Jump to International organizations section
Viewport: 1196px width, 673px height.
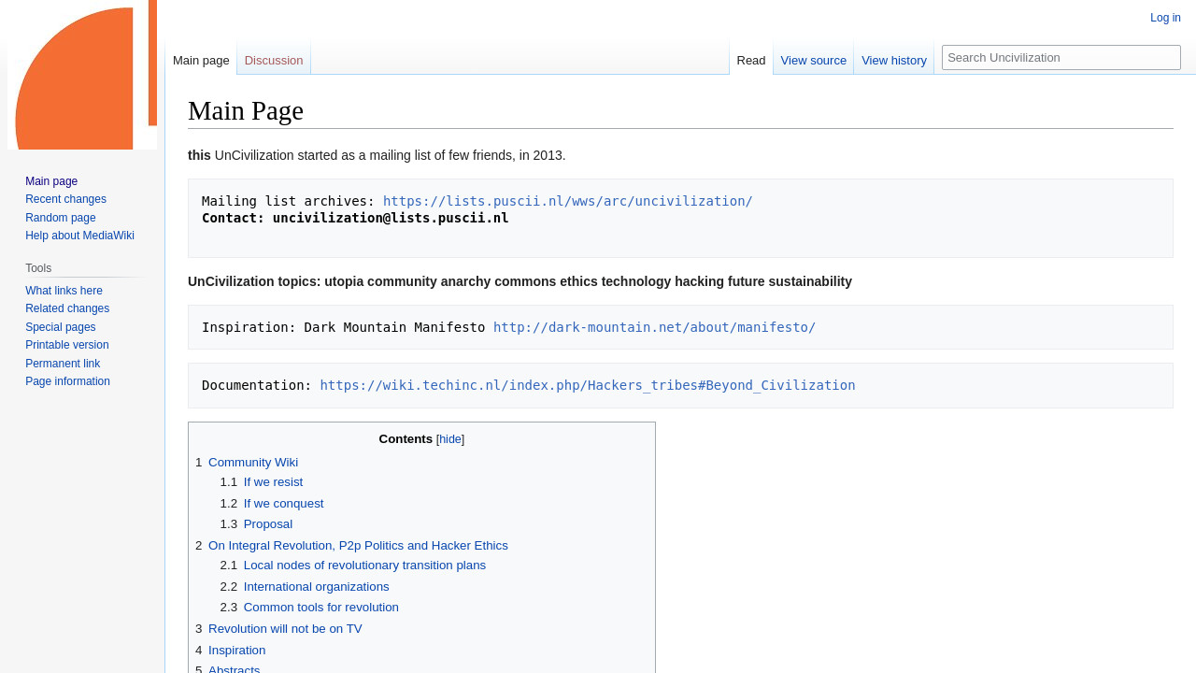coord(316,587)
